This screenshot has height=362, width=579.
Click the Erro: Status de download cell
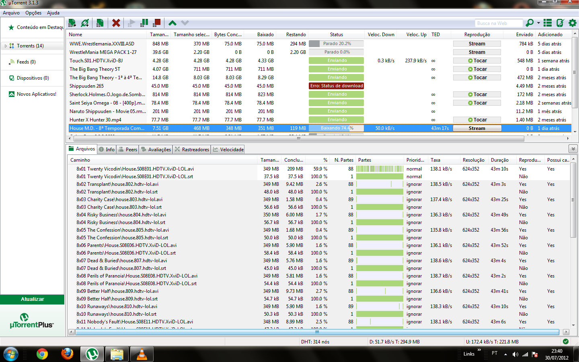337,86
